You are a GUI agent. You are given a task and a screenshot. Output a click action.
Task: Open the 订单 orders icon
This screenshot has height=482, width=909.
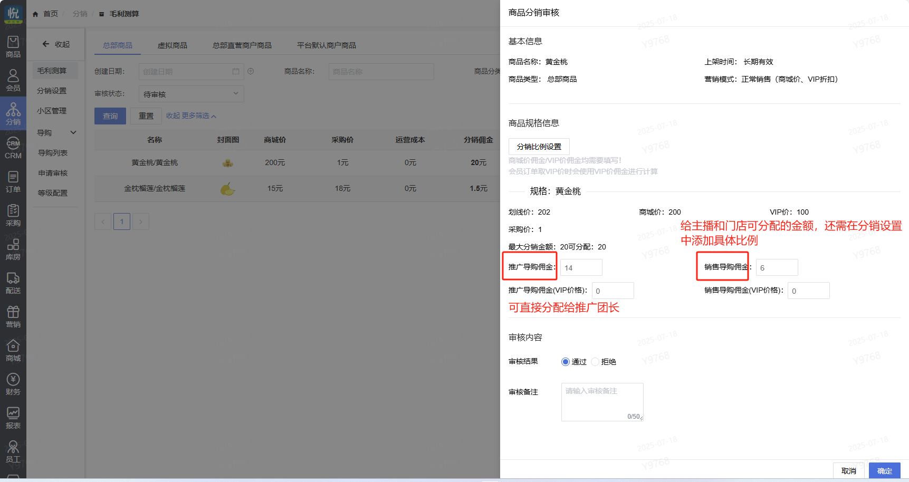[13, 181]
